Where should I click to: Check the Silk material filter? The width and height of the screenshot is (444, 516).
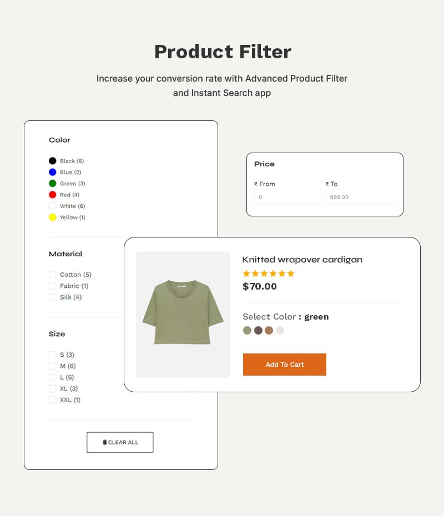pyautogui.click(x=52, y=297)
